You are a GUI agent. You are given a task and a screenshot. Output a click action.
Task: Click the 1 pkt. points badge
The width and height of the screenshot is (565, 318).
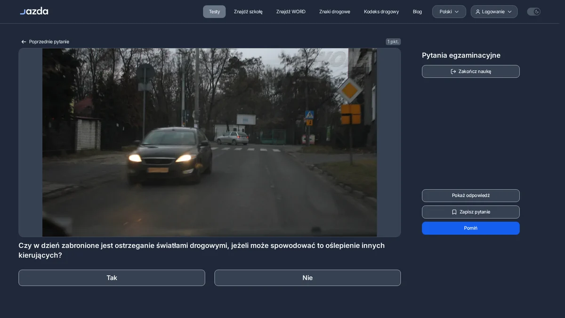pos(393,42)
